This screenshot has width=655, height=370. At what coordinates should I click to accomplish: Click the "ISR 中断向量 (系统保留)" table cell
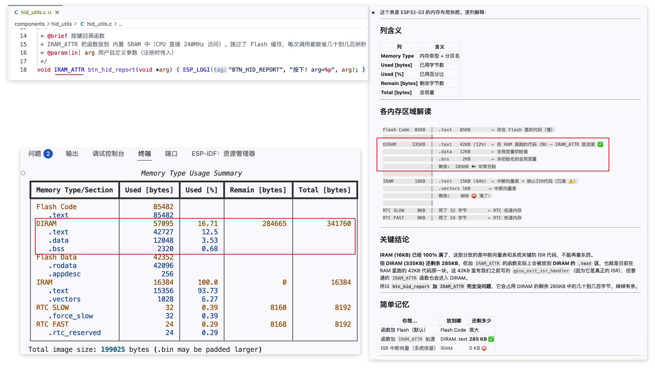click(x=410, y=348)
